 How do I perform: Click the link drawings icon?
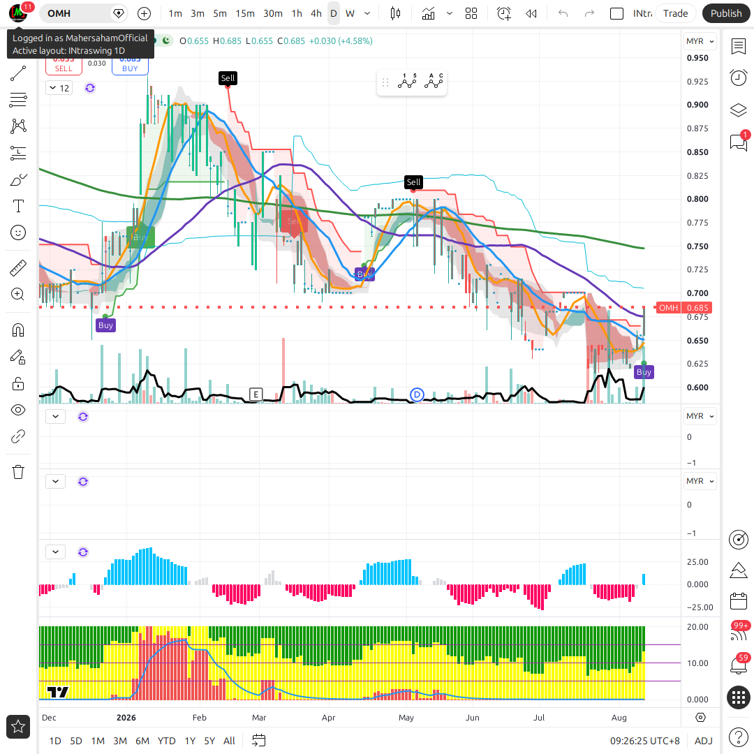point(18,436)
